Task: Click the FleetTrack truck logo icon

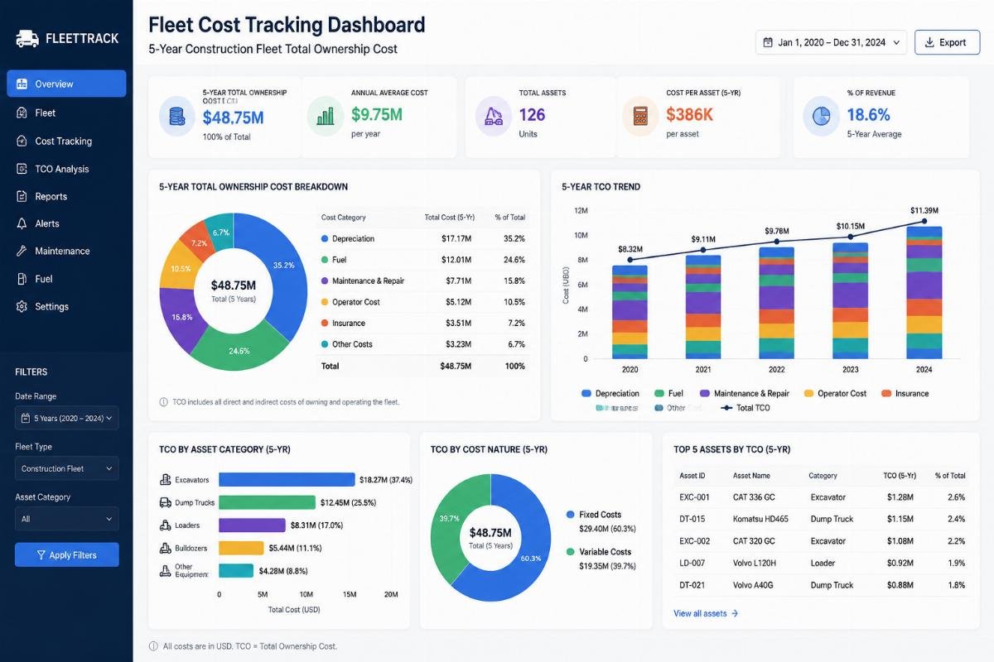Action: coord(27,38)
